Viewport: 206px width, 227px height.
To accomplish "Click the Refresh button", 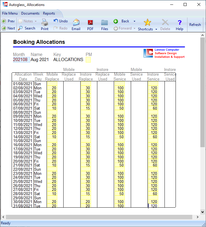I will [x=195, y=25].
